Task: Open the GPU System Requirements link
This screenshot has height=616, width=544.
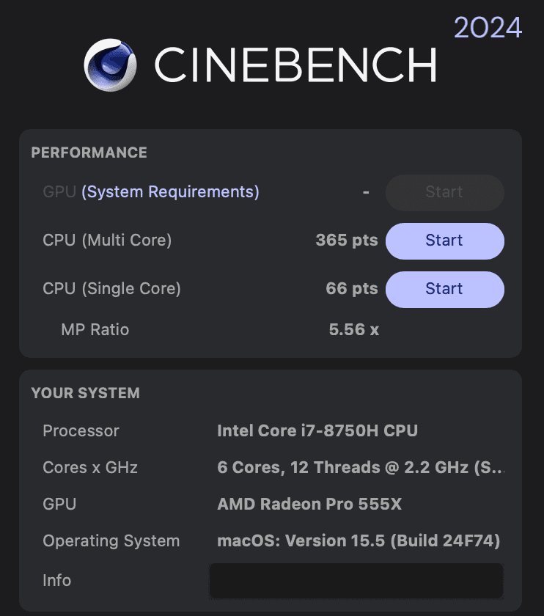Action: (x=170, y=192)
